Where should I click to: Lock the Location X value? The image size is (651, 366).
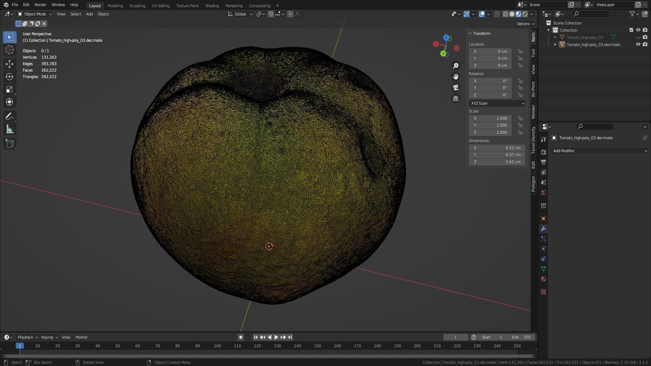pyautogui.click(x=520, y=52)
